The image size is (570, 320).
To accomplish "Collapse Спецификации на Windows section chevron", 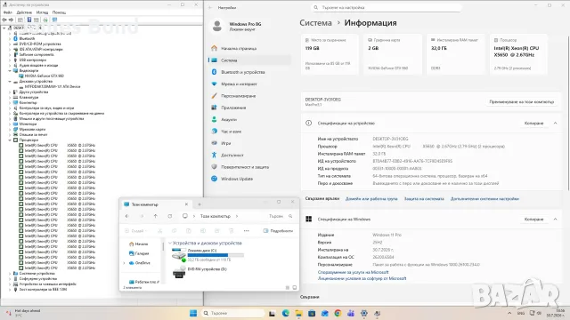I will tap(555, 220).
